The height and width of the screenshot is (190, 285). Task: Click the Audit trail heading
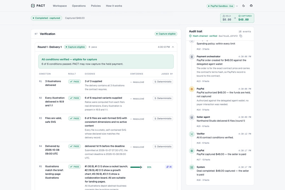[x=196, y=31]
